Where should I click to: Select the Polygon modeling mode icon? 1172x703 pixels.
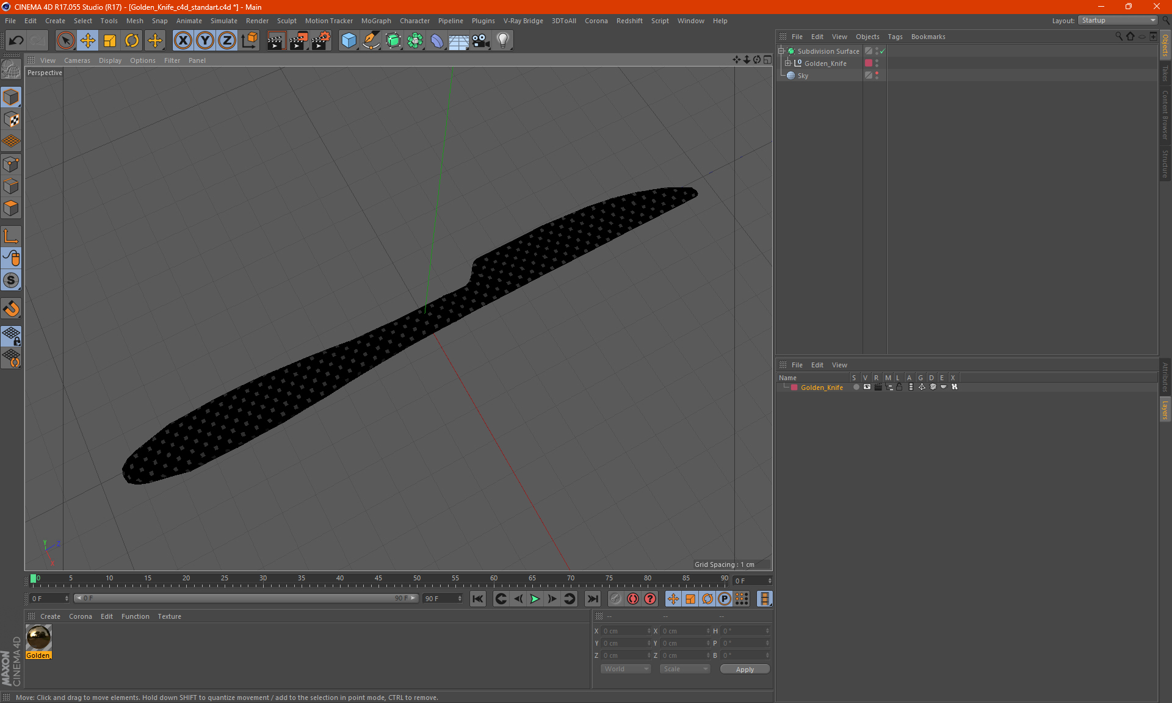13,207
